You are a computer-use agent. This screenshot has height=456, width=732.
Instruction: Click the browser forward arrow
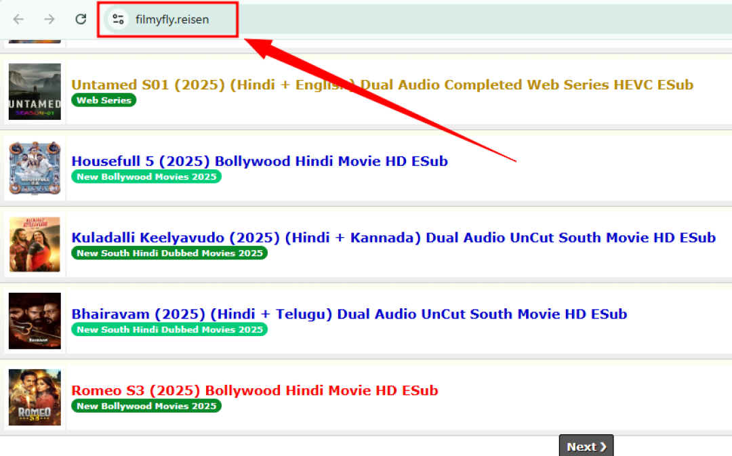pyautogui.click(x=49, y=19)
